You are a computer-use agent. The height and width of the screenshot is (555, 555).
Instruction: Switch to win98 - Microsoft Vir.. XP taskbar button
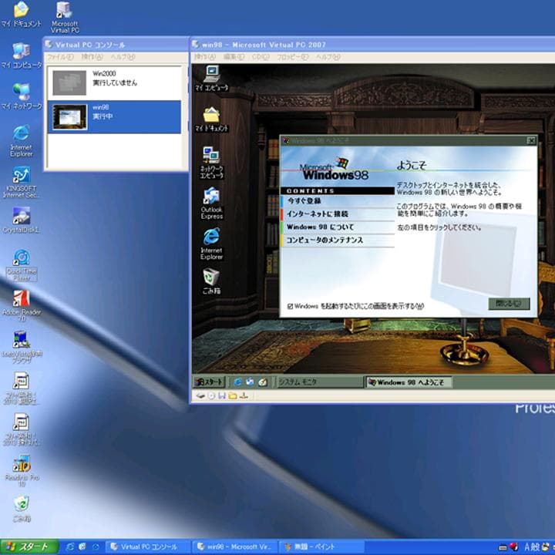(234, 547)
